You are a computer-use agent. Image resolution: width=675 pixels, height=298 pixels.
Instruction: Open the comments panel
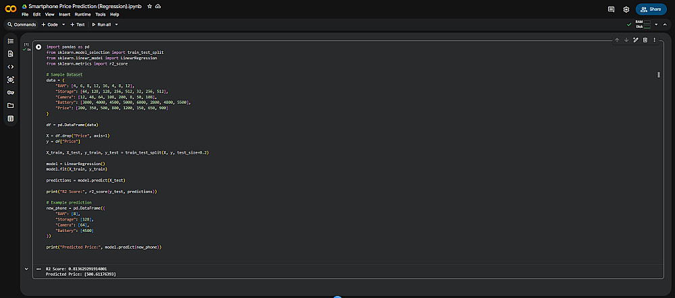click(x=611, y=9)
